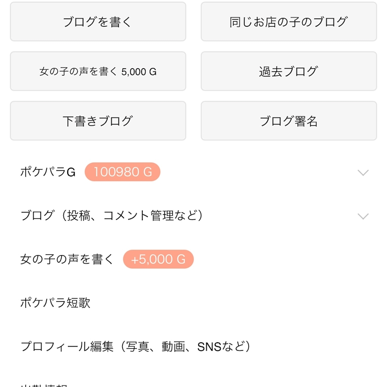387x387 pixels.
Task: Expand the ブログ management section chevron
Action: pyautogui.click(x=363, y=216)
